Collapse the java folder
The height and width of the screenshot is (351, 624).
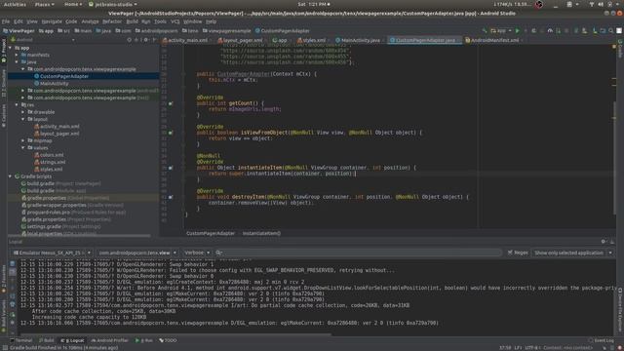[17, 62]
